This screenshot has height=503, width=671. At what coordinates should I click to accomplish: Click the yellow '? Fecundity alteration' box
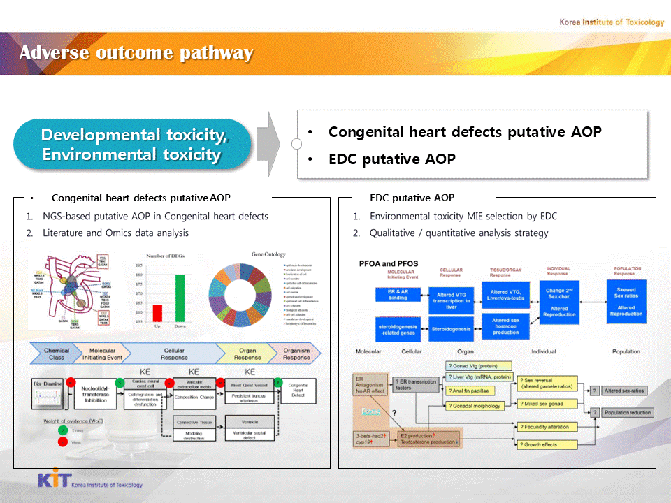(547, 427)
